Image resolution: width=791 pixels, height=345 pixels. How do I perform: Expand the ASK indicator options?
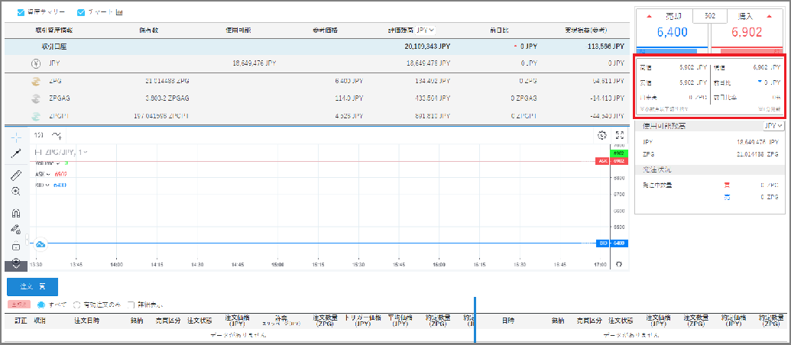pos(48,174)
